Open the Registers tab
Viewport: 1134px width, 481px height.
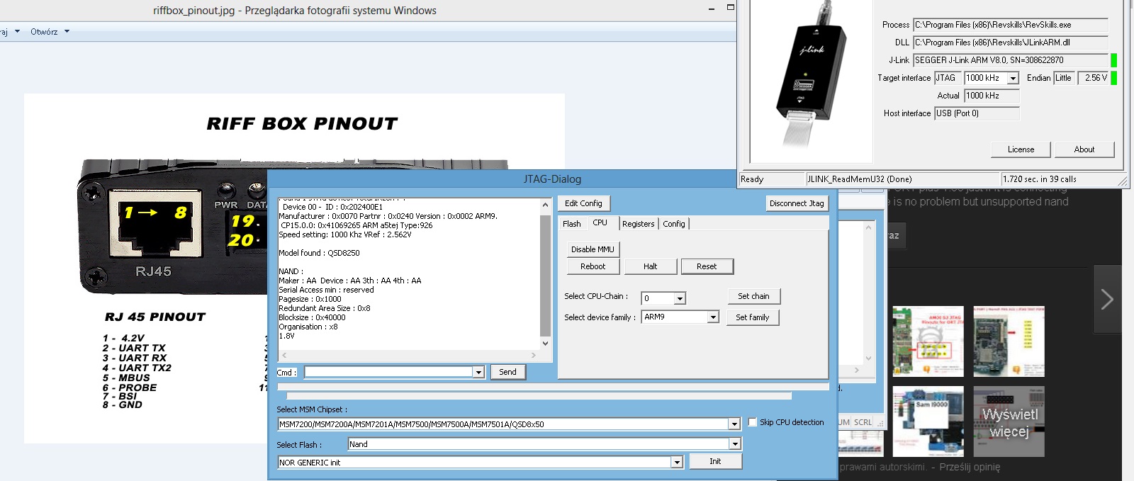coord(639,224)
